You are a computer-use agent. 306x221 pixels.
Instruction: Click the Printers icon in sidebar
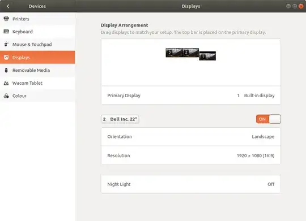pos(6,19)
